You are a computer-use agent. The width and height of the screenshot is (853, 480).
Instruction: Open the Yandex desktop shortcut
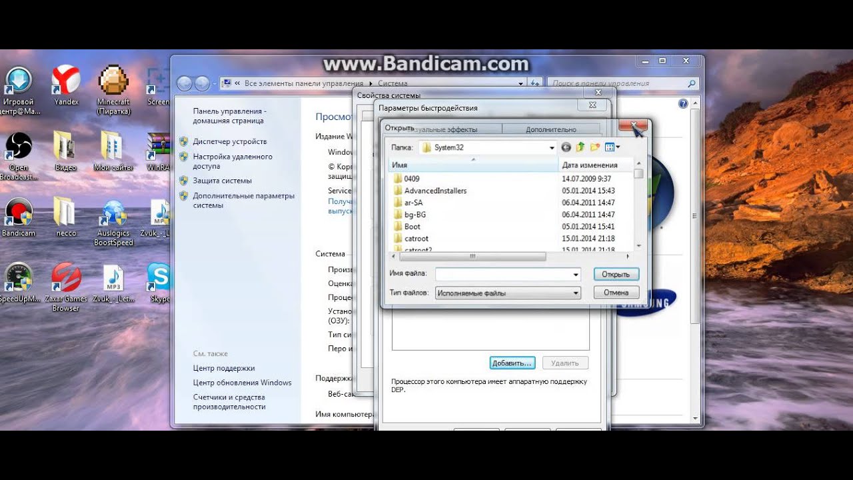pyautogui.click(x=66, y=86)
